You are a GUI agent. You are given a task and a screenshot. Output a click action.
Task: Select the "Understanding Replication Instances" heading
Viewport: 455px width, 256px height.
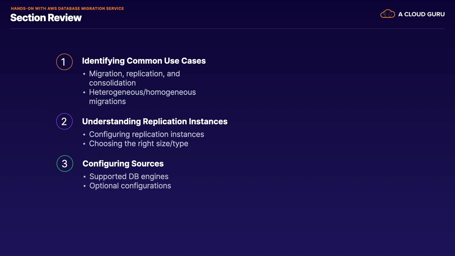155,122
